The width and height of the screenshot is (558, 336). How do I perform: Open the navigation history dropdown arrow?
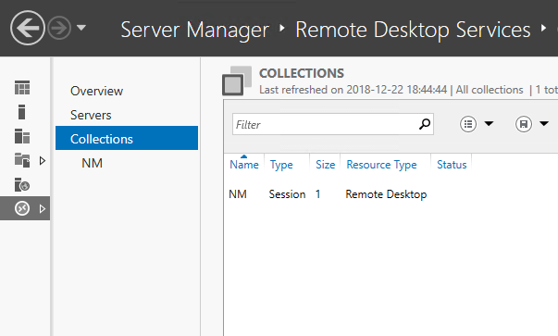81,28
